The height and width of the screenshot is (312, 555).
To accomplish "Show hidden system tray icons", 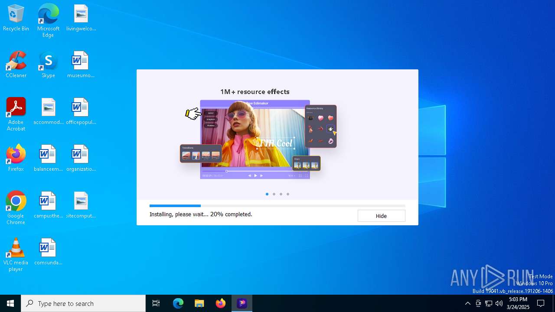I will coord(467,303).
